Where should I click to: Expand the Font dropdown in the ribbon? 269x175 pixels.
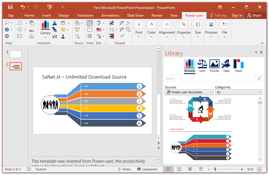click(139, 36)
